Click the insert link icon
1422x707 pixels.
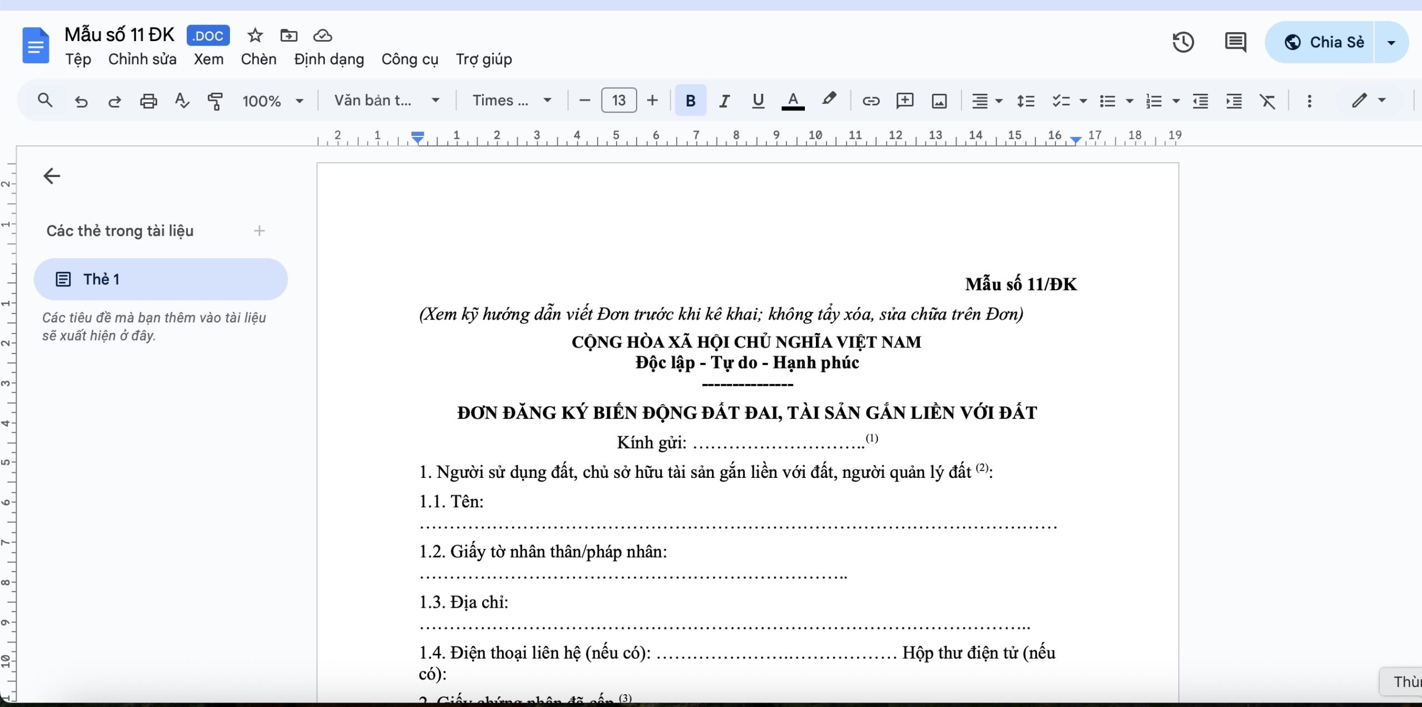point(870,101)
